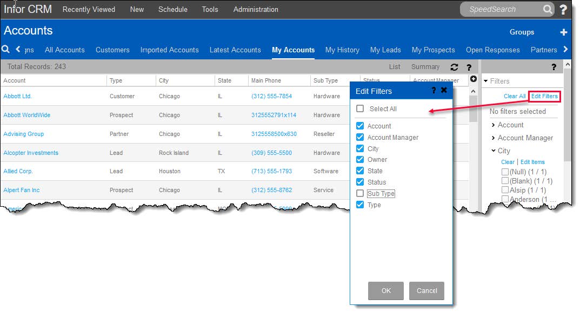Expand the Account Manager filter section
The width and height of the screenshot is (580, 313).
pos(494,138)
